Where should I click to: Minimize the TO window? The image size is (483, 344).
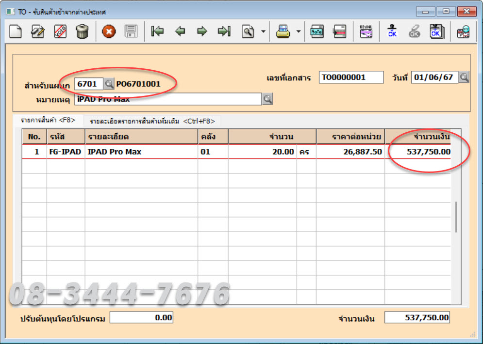pos(425,12)
